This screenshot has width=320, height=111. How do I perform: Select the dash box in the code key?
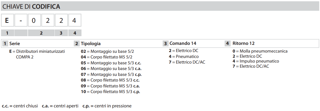pyautogui.click(x=21, y=20)
